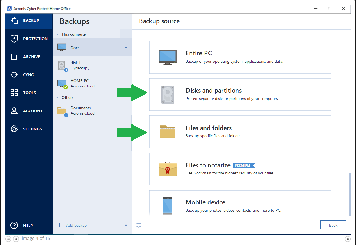Switch to the TOOLS tab
Image resolution: width=356 pixels, height=245 pixels.
coord(29,93)
